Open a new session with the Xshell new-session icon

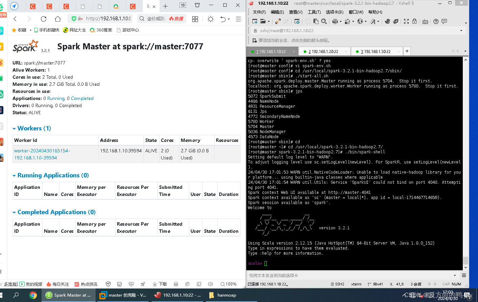[255, 21]
